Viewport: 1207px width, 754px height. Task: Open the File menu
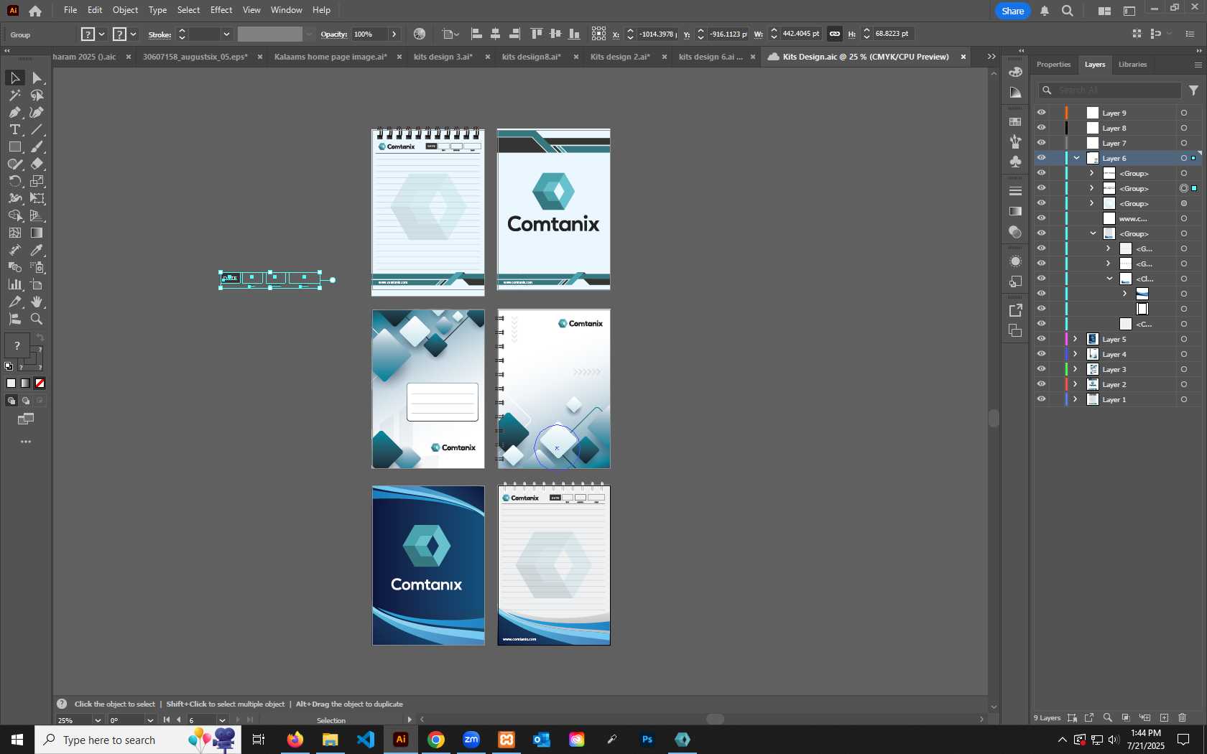point(70,10)
